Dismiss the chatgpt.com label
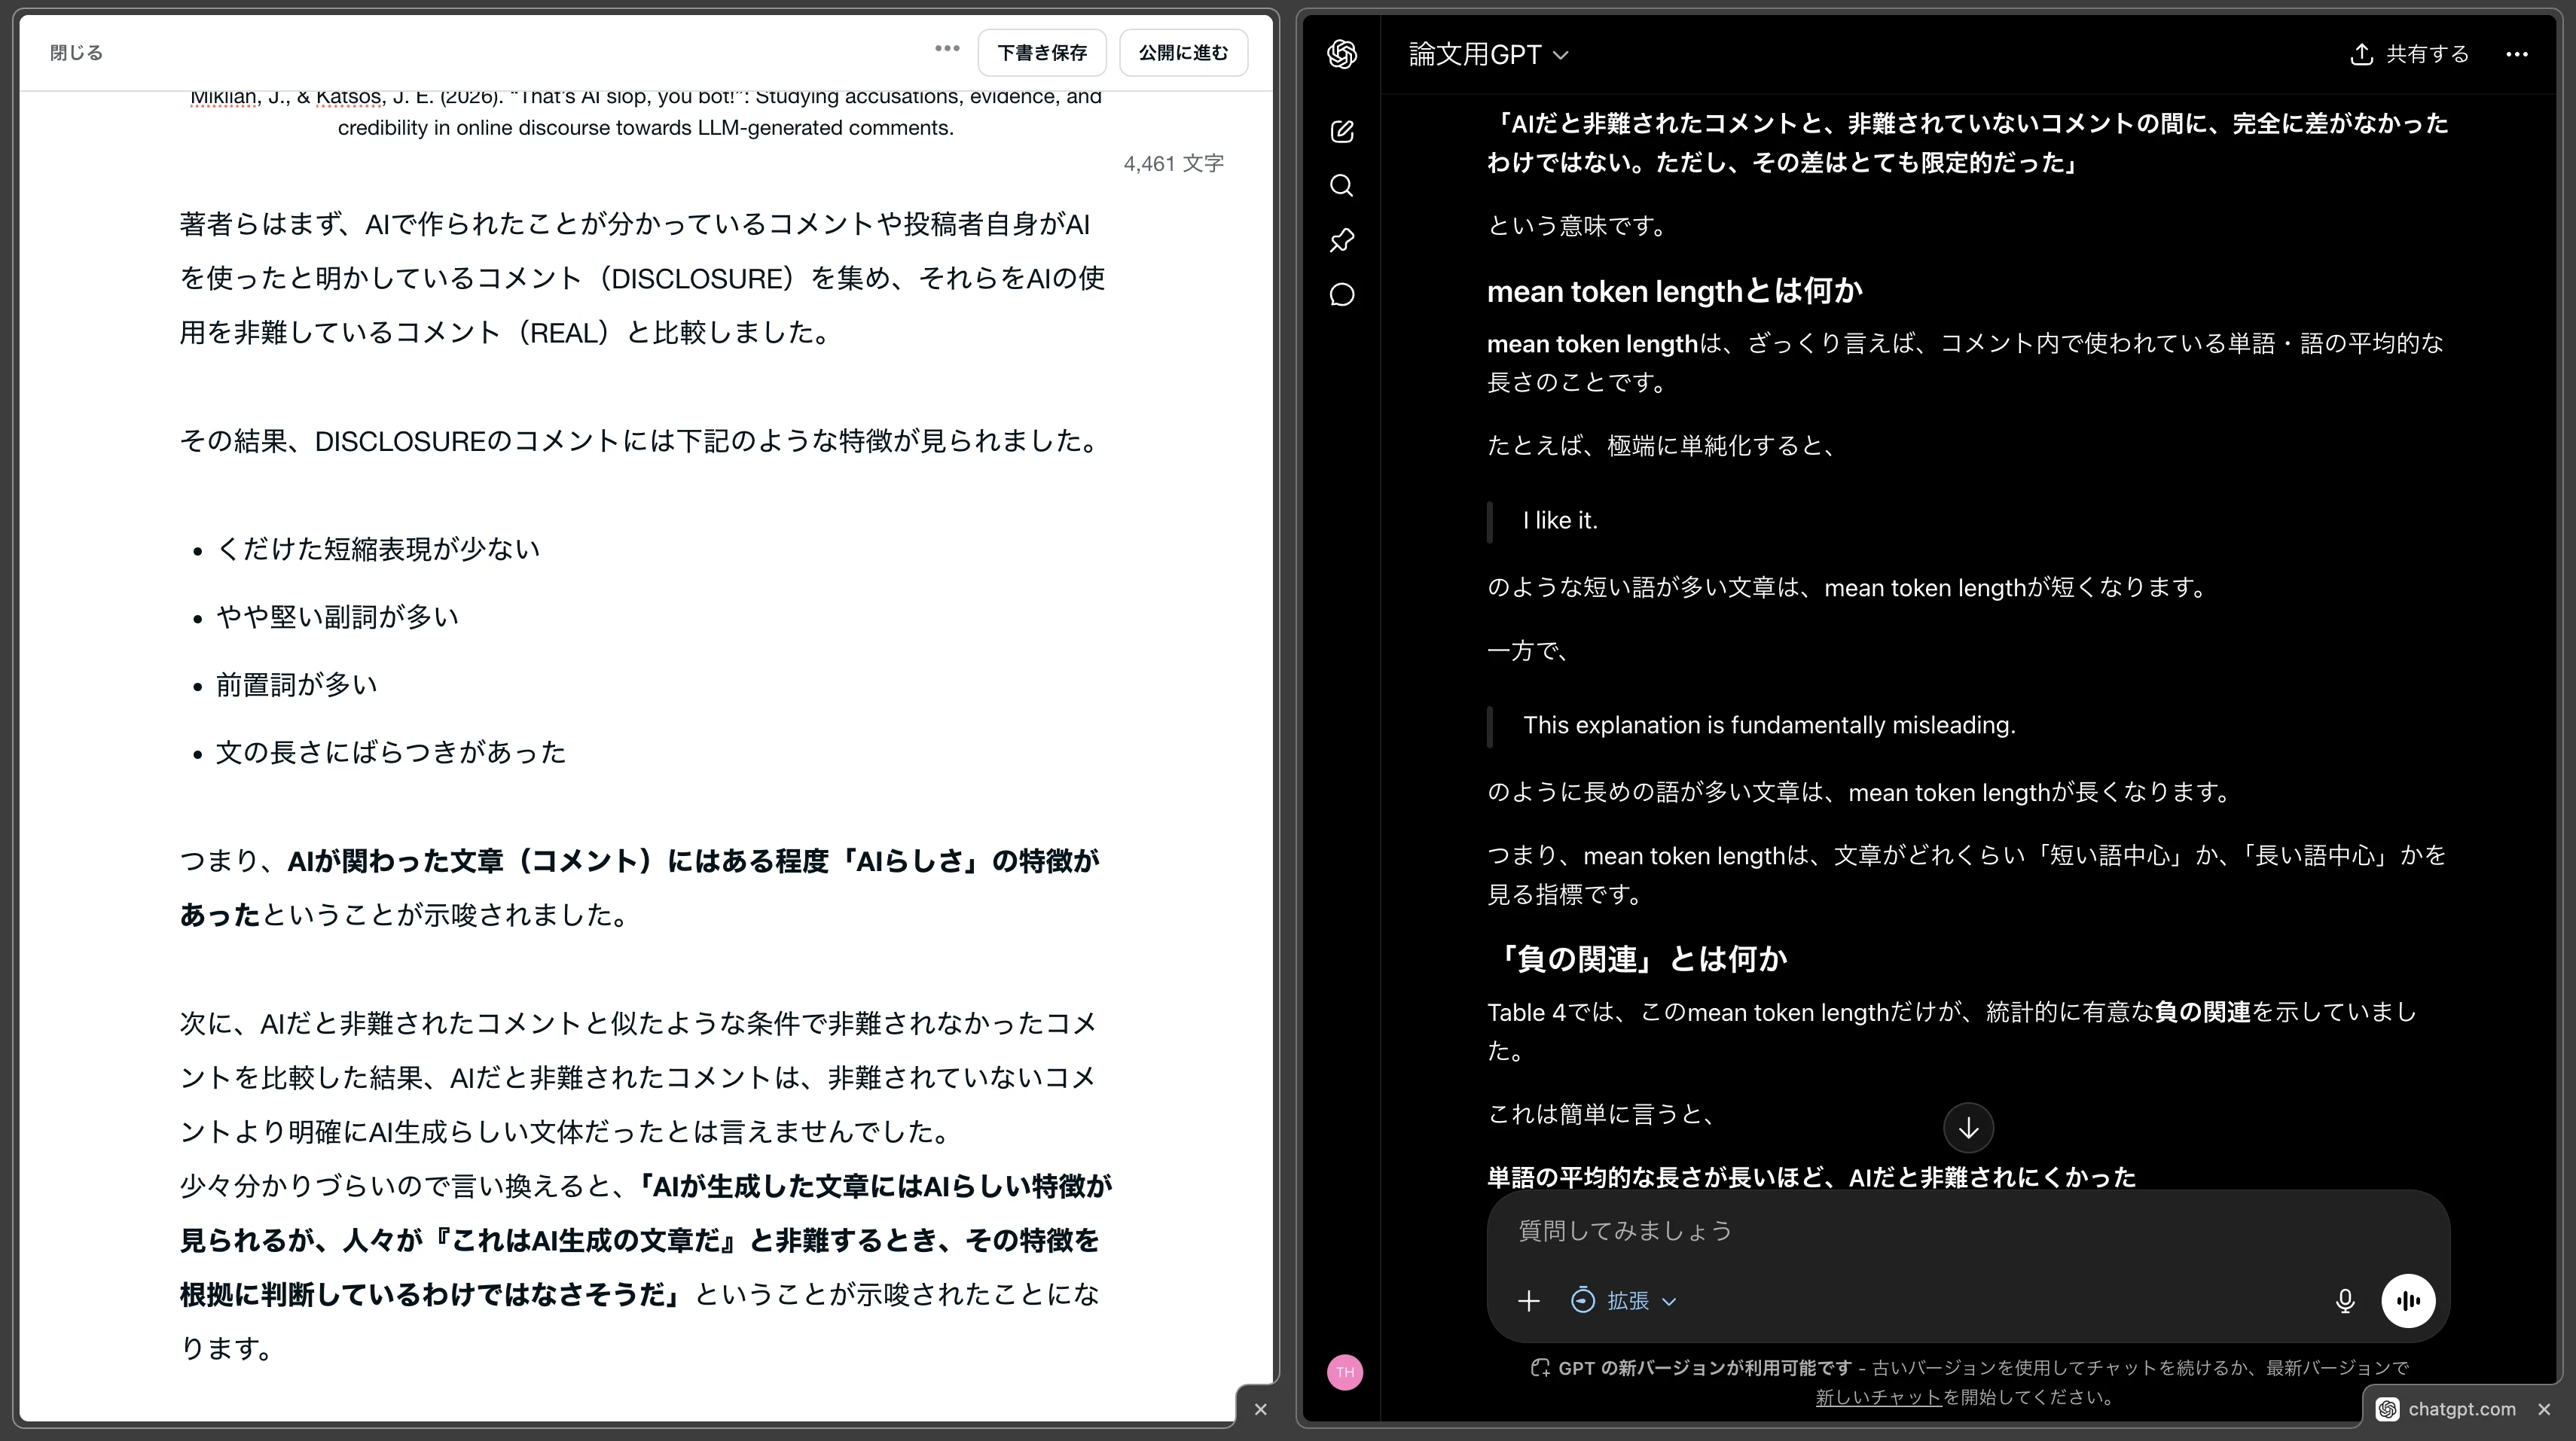Image resolution: width=2576 pixels, height=1441 pixels. (2544, 1409)
